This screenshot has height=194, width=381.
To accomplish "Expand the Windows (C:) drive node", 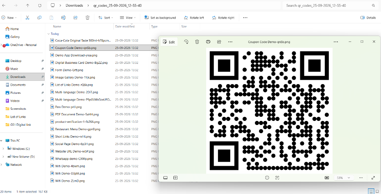I will pos(3,148).
